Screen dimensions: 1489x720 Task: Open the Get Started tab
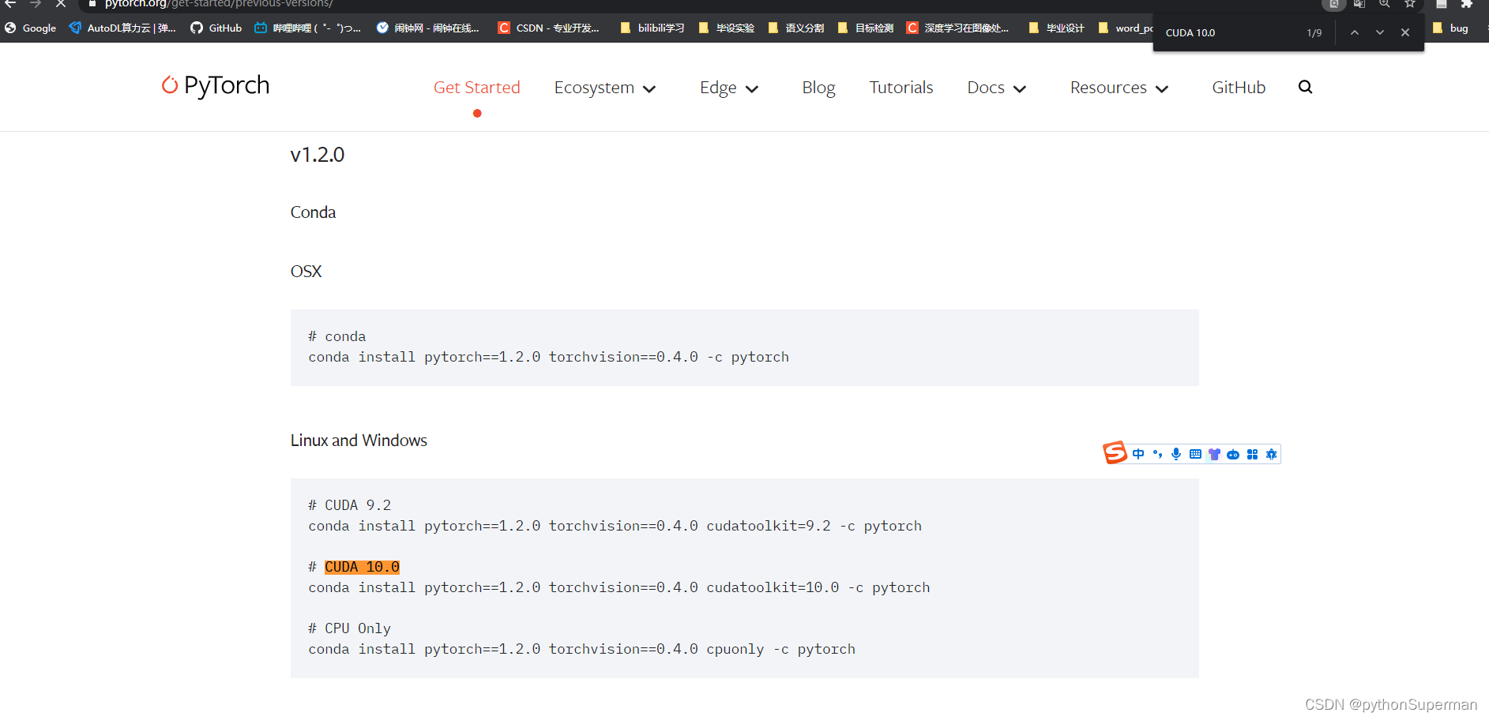(x=476, y=88)
